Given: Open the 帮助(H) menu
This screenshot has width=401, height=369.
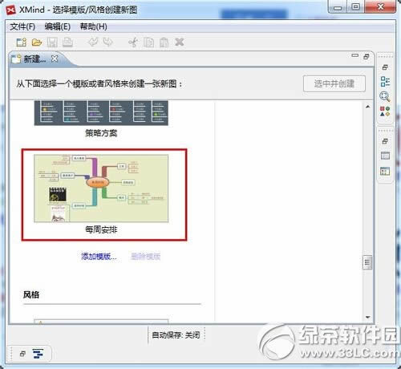Looking at the screenshot, I should pos(94,26).
